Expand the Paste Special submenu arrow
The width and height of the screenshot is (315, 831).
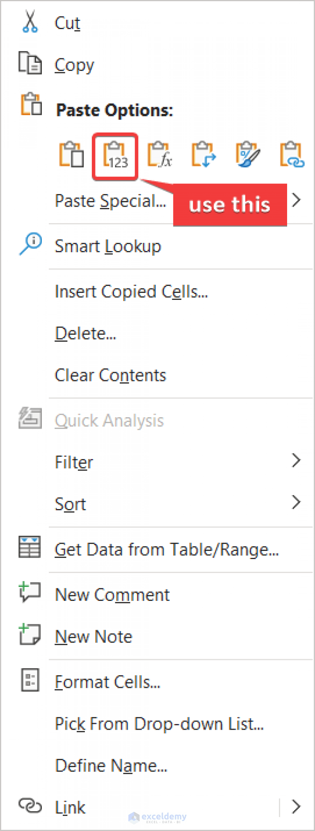tap(296, 200)
